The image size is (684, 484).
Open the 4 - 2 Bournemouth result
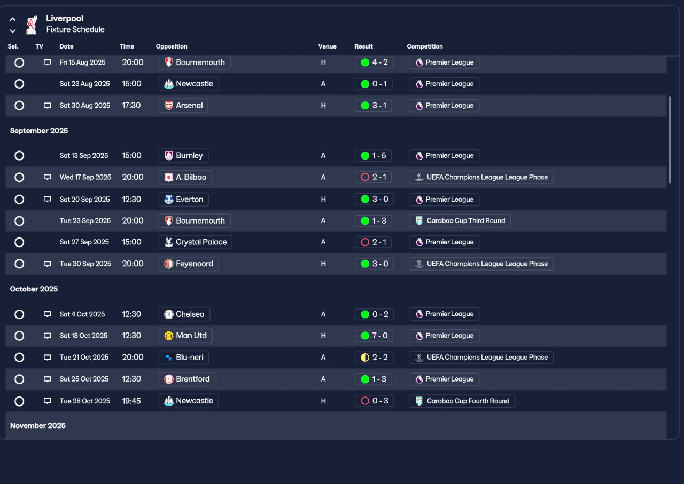374,62
